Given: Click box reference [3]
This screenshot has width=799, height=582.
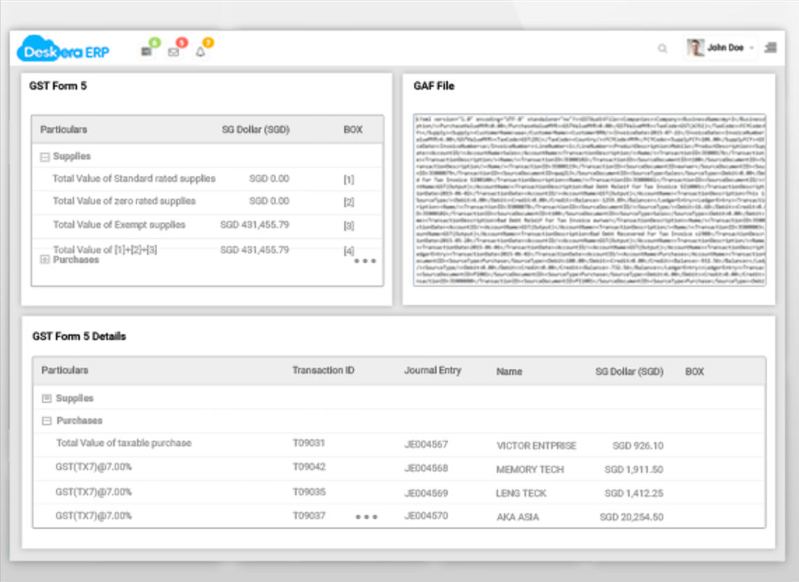Looking at the screenshot, I should click(x=348, y=225).
